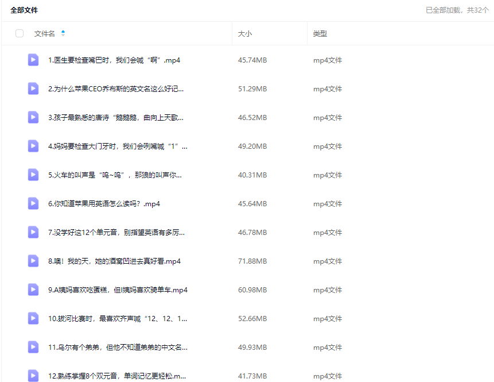Click the 已全部加载，共32个 status text
The width and height of the screenshot is (494, 382).
(457, 10)
